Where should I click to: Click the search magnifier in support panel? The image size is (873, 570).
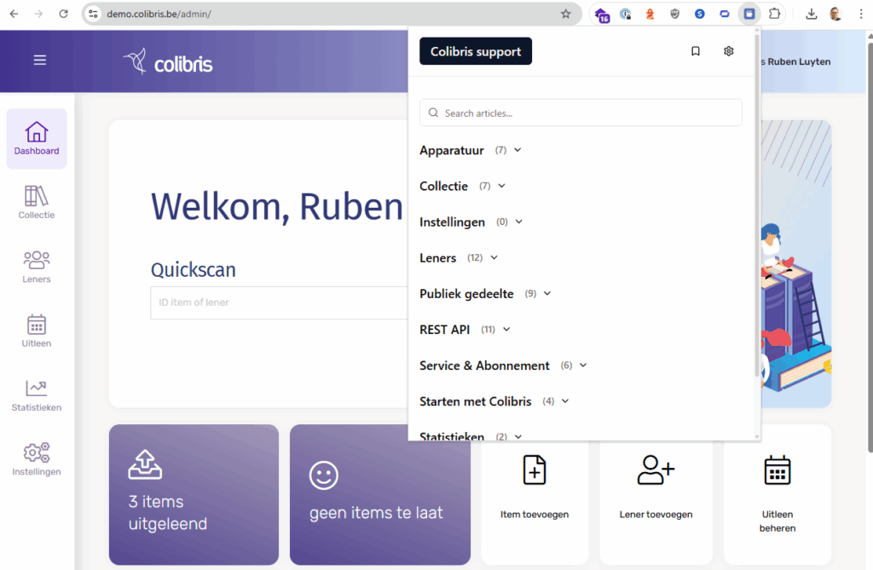[433, 113]
